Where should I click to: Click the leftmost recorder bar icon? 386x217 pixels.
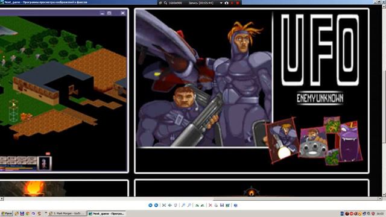160,3
